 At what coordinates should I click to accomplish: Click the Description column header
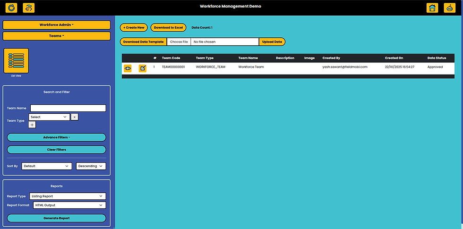coord(285,58)
